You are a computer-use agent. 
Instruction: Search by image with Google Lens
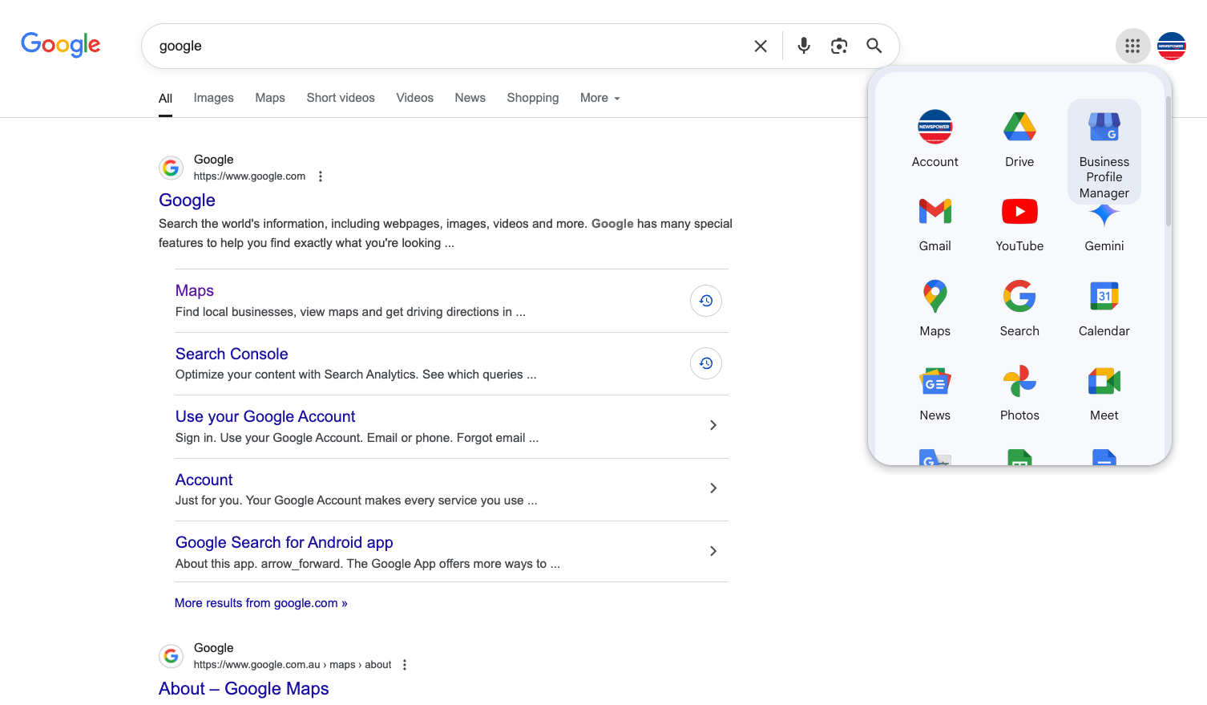839,46
